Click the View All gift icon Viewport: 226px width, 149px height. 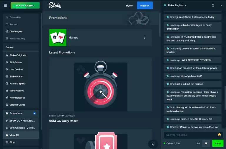[x=7, y=135]
